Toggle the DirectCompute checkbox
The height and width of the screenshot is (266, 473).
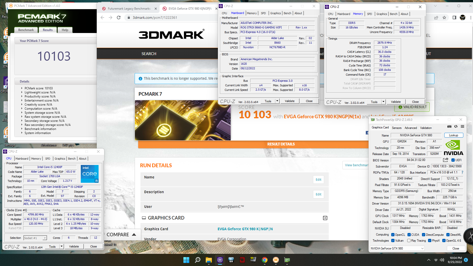click(x=423, y=235)
